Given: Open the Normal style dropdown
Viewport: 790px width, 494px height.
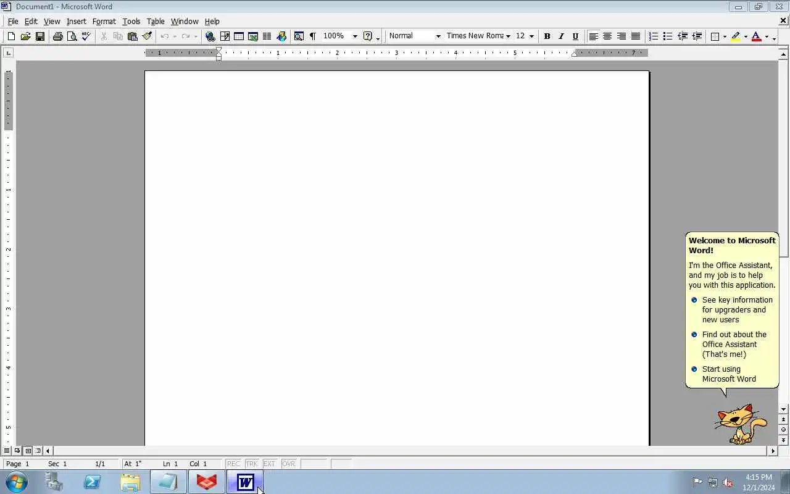Looking at the screenshot, I should [x=438, y=36].
